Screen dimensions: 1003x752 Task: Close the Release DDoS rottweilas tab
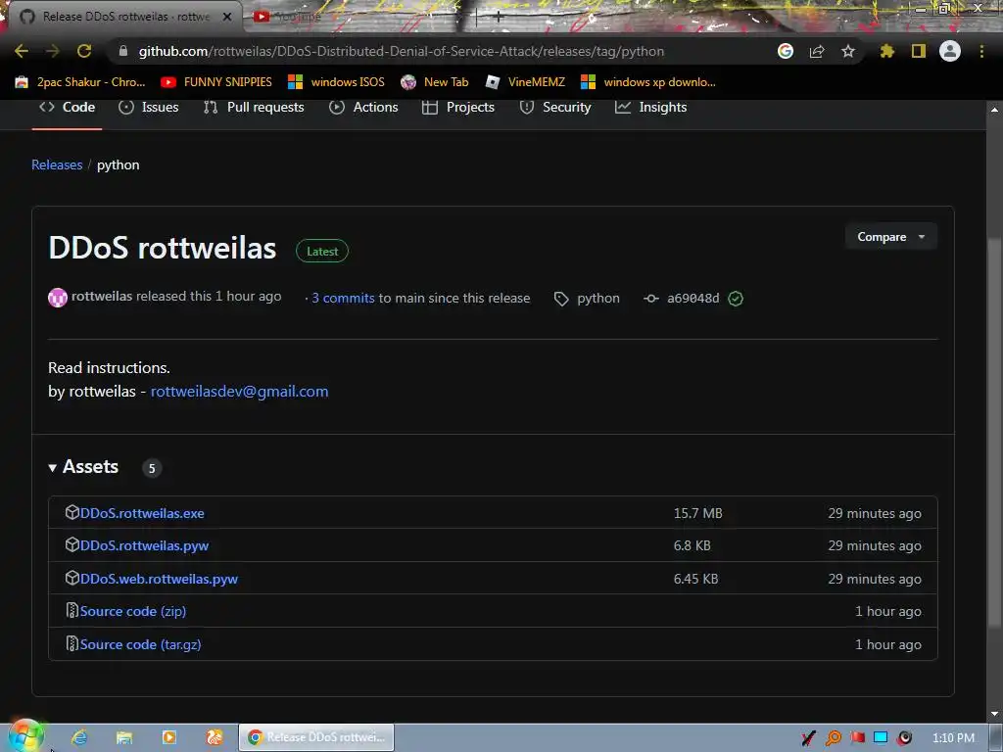[x=227, y=17]
